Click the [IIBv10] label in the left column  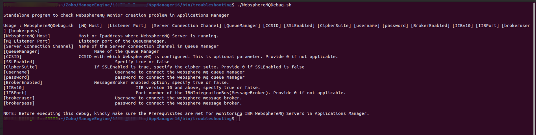[13, 88]
